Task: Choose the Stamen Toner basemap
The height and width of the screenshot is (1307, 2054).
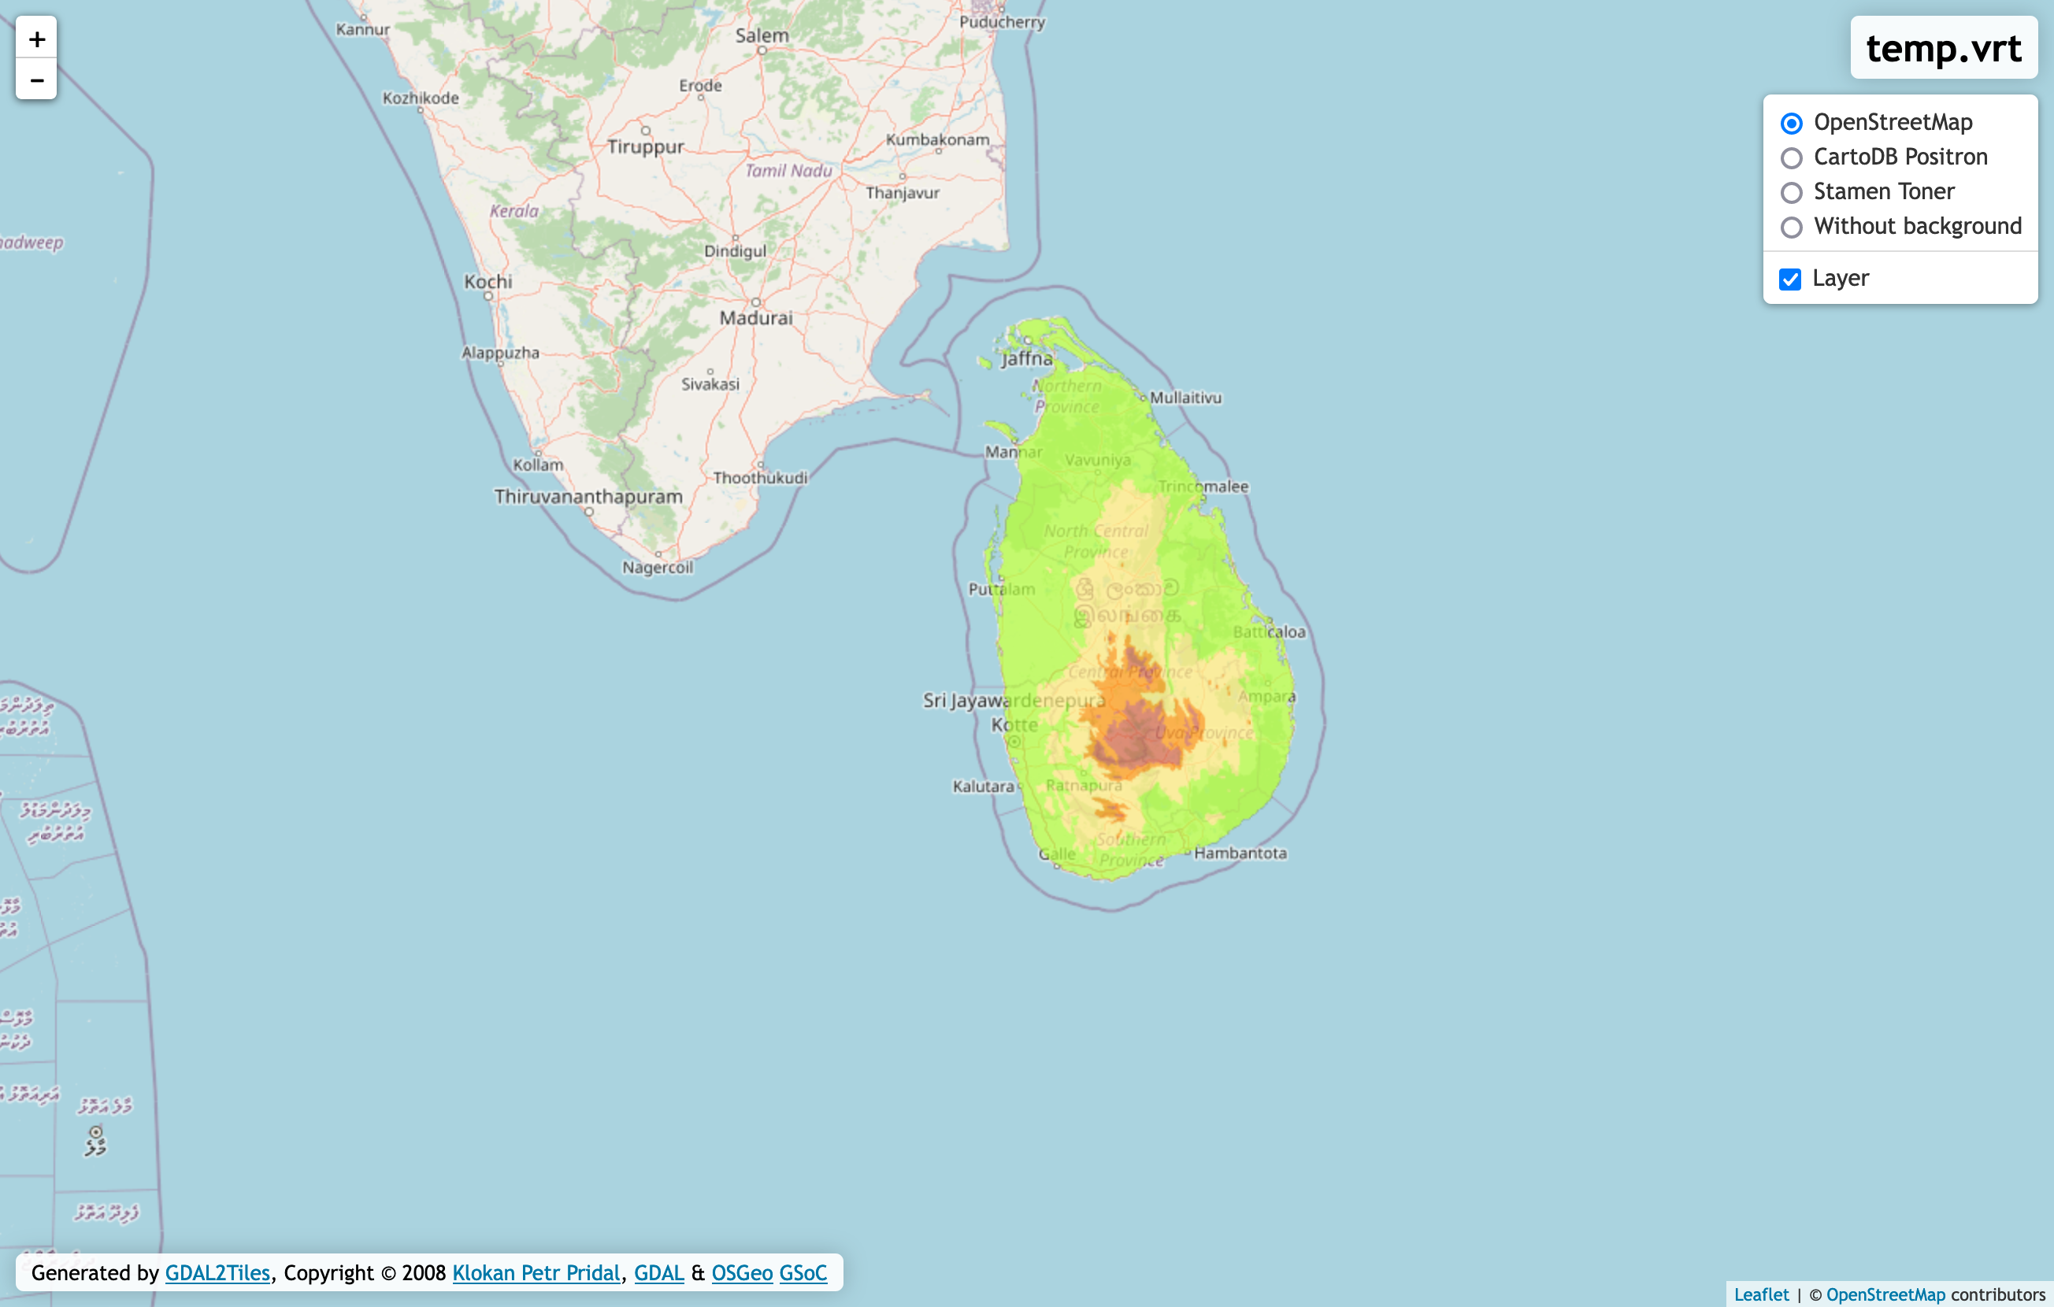Action: pyautogui.click(x=1791, y=193)
